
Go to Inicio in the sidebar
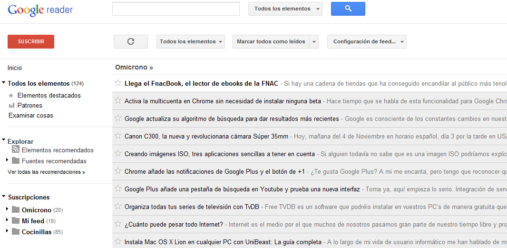15,68
